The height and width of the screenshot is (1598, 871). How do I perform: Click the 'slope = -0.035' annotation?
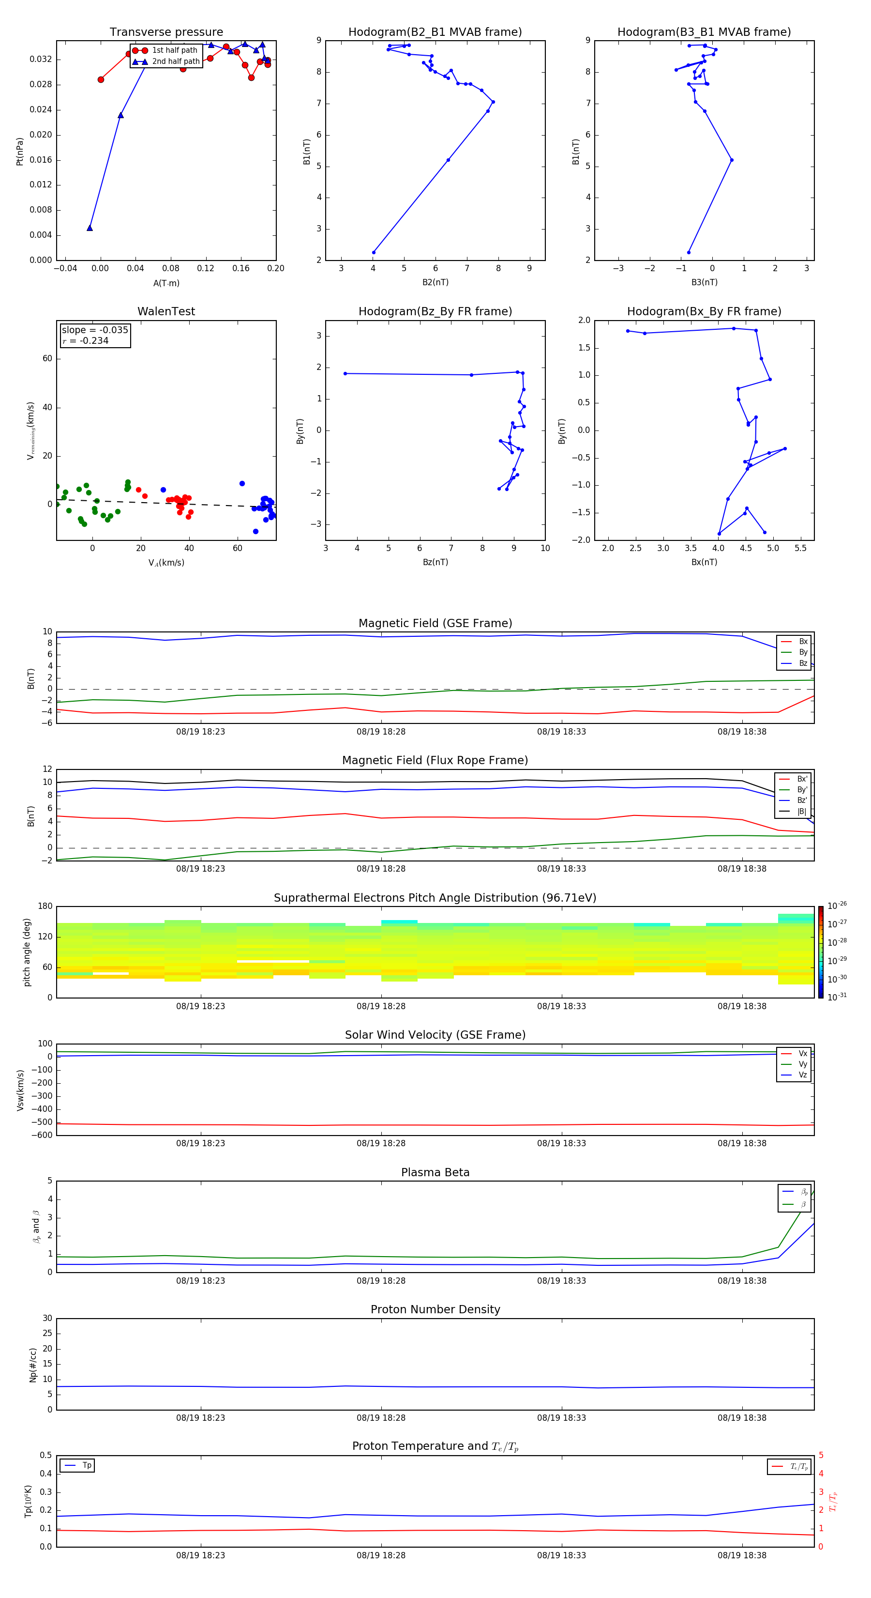pos(95,330)
